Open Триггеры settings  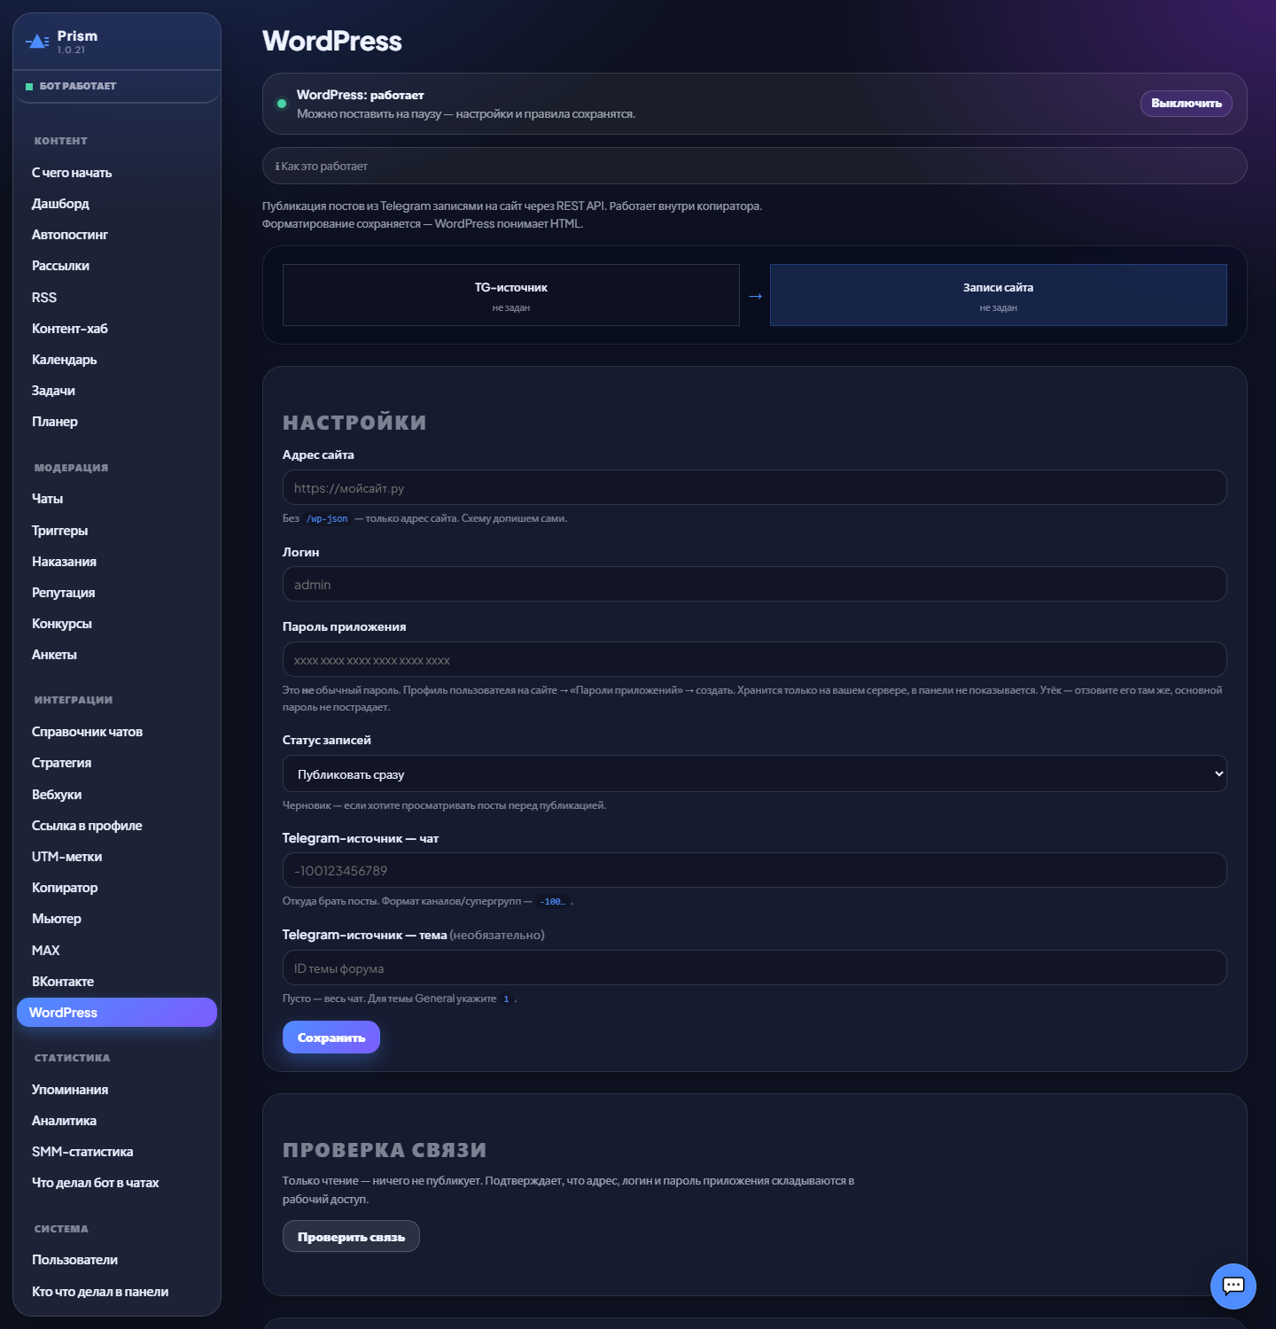60,531
